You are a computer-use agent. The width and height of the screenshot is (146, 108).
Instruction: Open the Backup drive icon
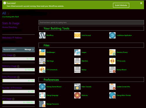point(77,70)
